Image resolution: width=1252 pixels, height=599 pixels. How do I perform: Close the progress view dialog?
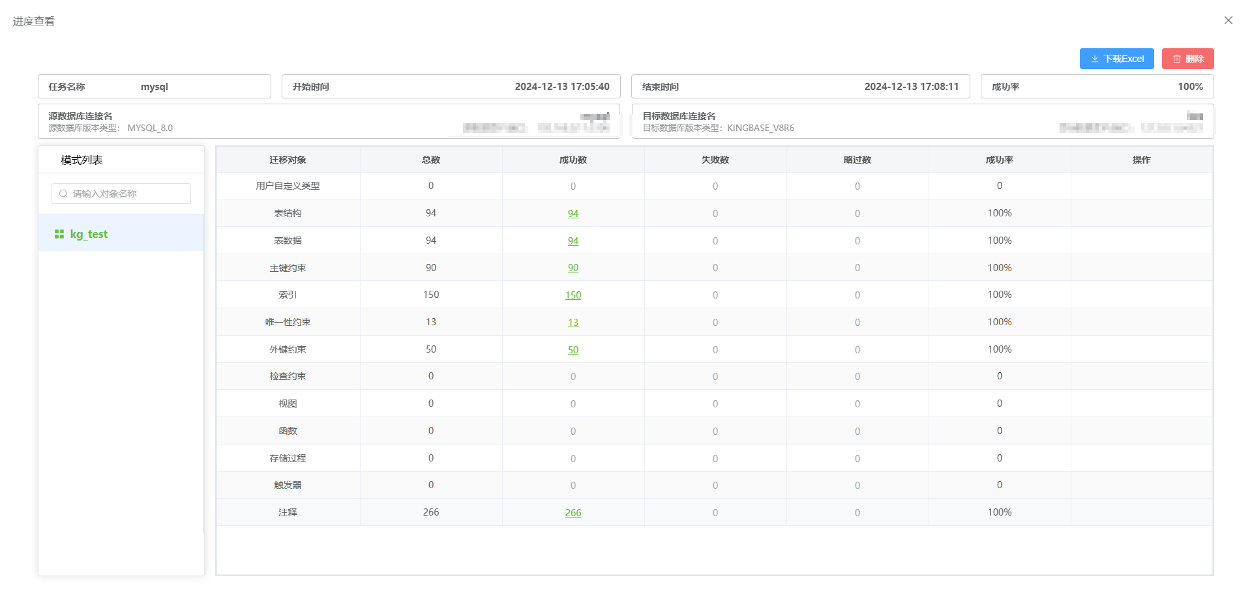[x=1228, y=20]
